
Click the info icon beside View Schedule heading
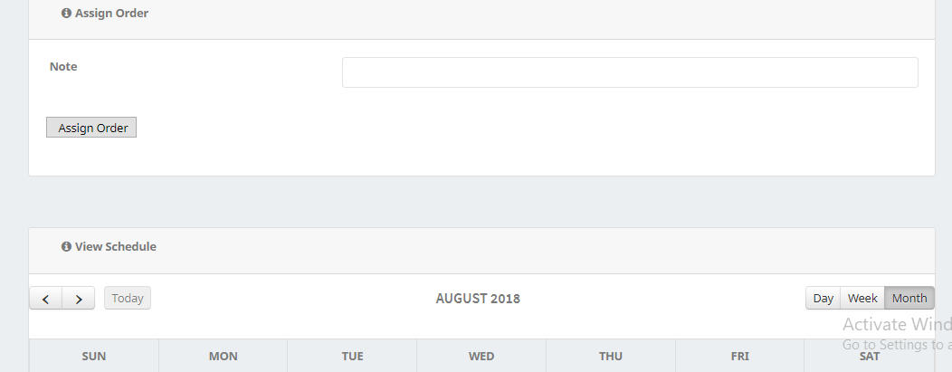(66, 247)
